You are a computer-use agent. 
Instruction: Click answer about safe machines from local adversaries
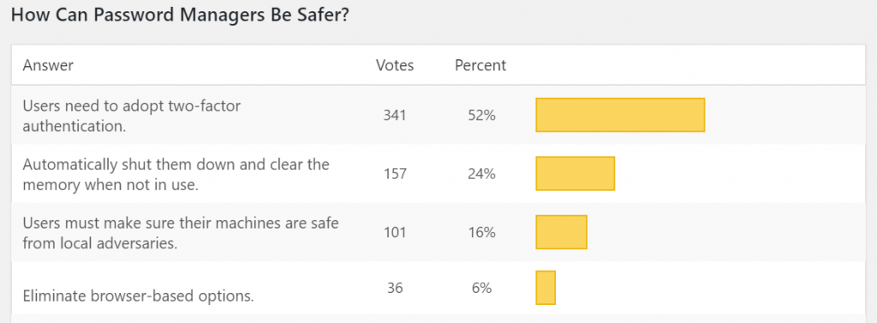click(x=181, y=232)
